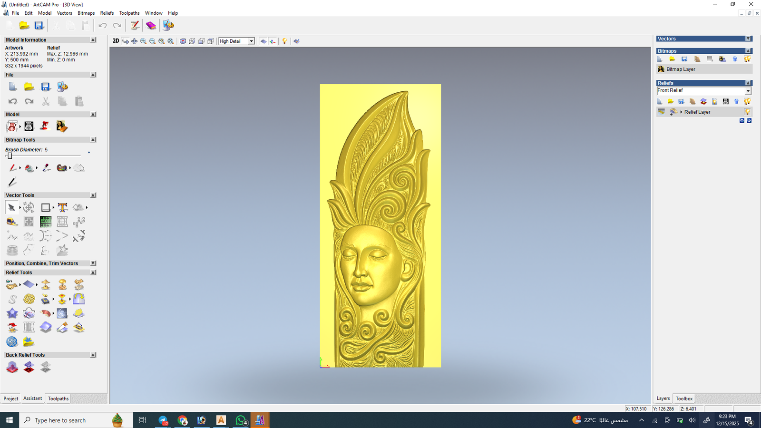Move the relief layer up with arrow
The height and width of the screenshot is (428, 761).
pos(742,121)
